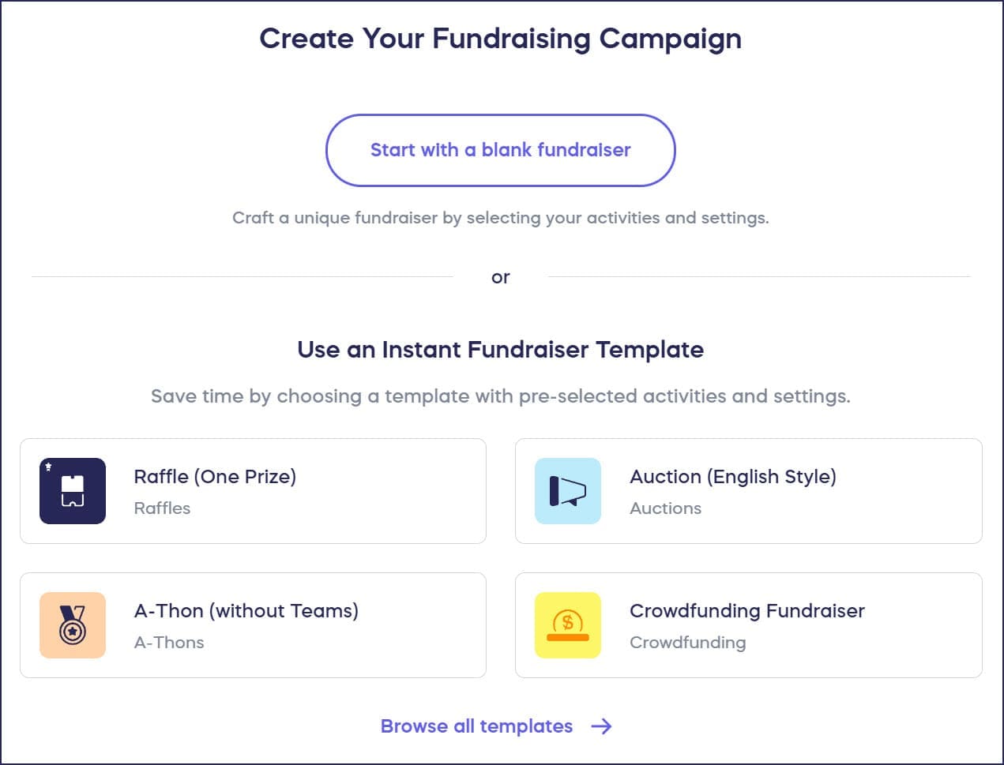The height and width of the screenshot is (765, 1004).
Task: Click the Crowdfunding category label
Action: [x=687, y=643]
